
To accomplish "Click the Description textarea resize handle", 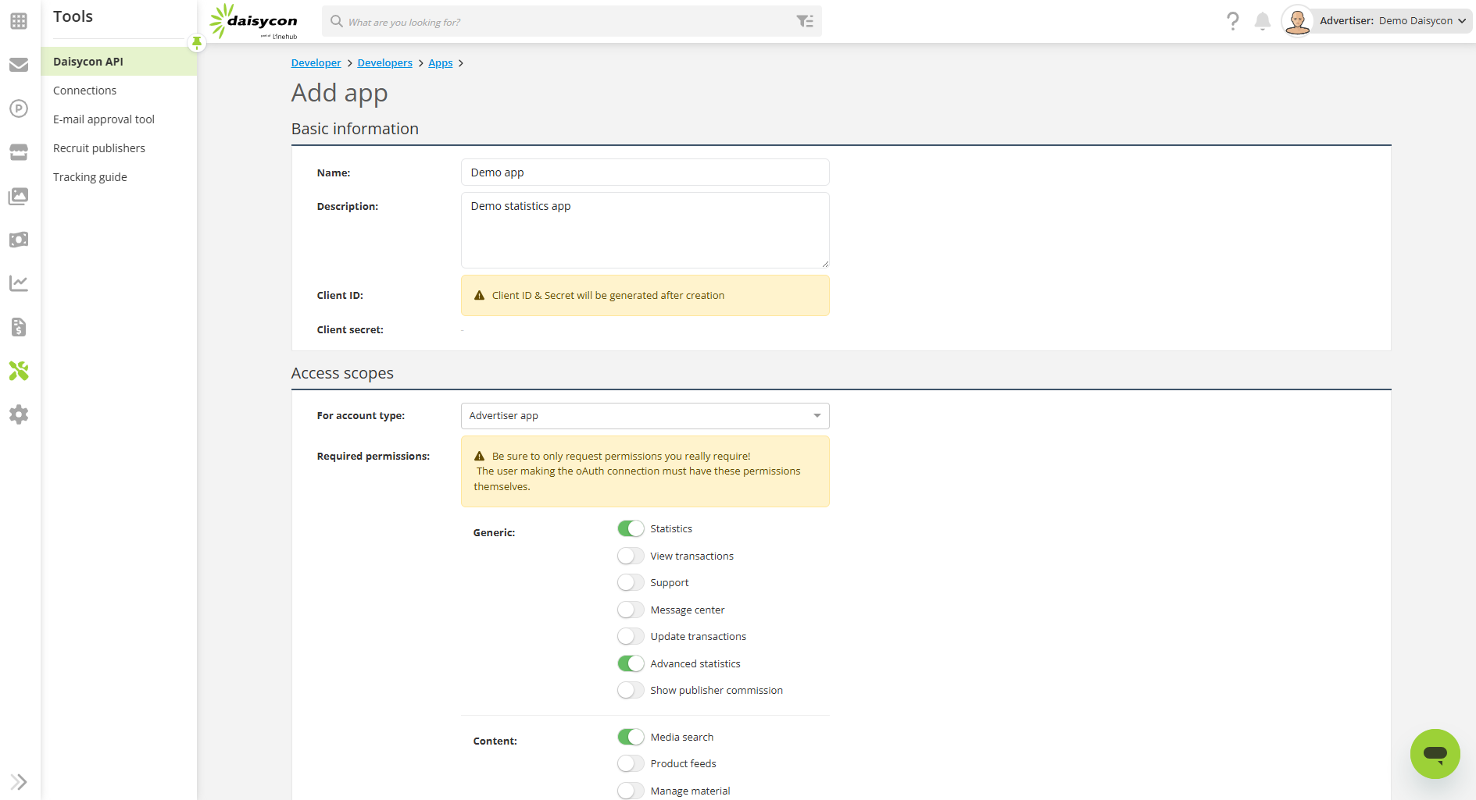I will click(x=824, y=264).
